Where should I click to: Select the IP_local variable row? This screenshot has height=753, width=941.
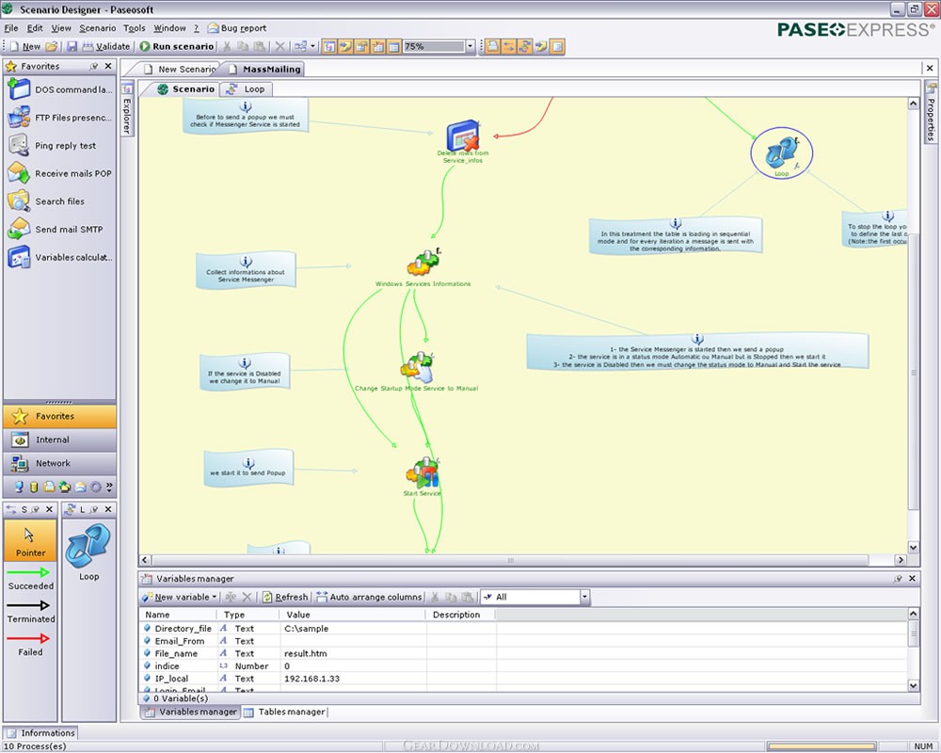523,679
